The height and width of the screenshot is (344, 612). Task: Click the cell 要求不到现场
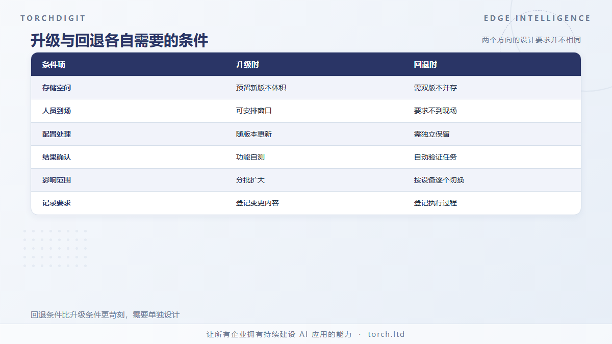point(436,111)
